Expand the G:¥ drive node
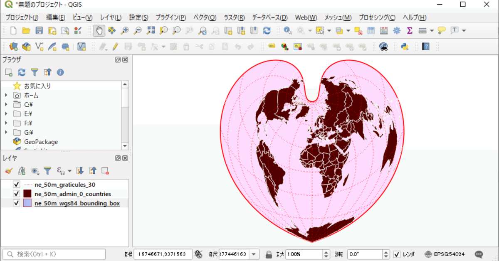 [6, 133]
